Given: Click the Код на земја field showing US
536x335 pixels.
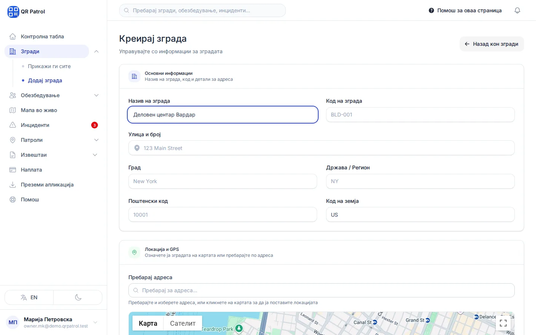Looking at the screenshot, I should tap(420, 215).
